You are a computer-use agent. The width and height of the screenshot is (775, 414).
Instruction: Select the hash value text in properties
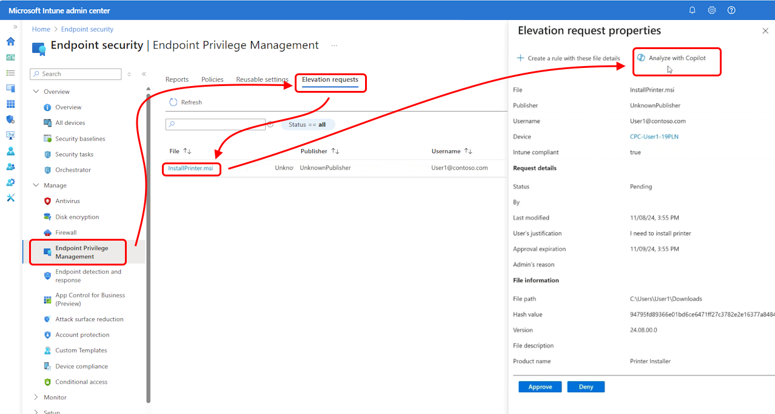(702, 315)
